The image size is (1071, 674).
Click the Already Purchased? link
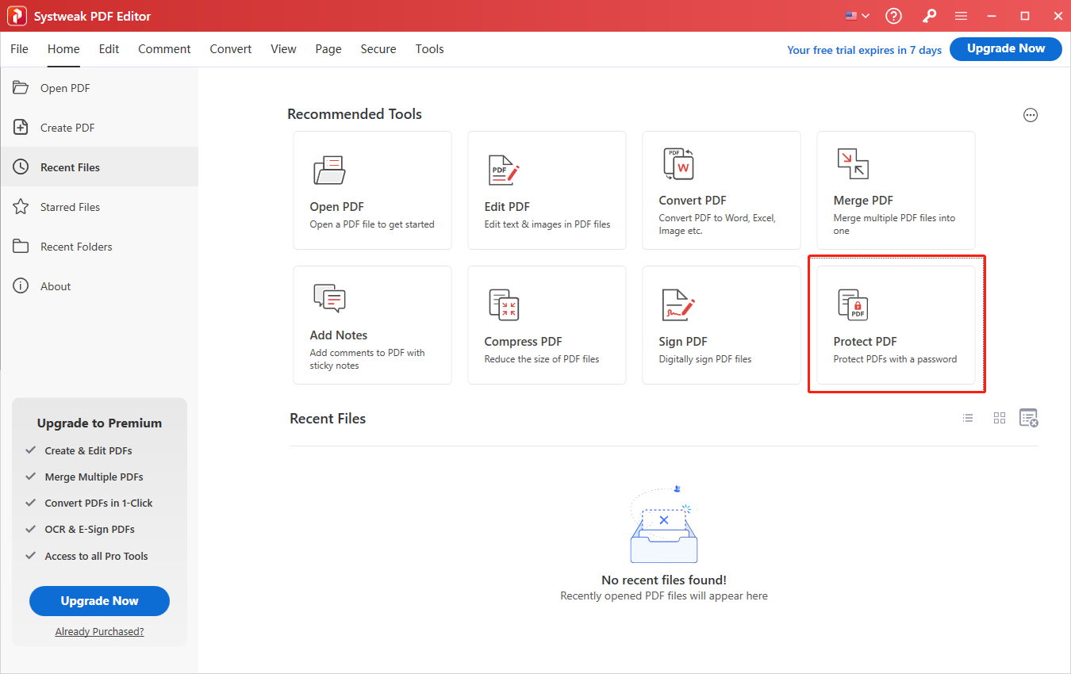tap(100, 632)
